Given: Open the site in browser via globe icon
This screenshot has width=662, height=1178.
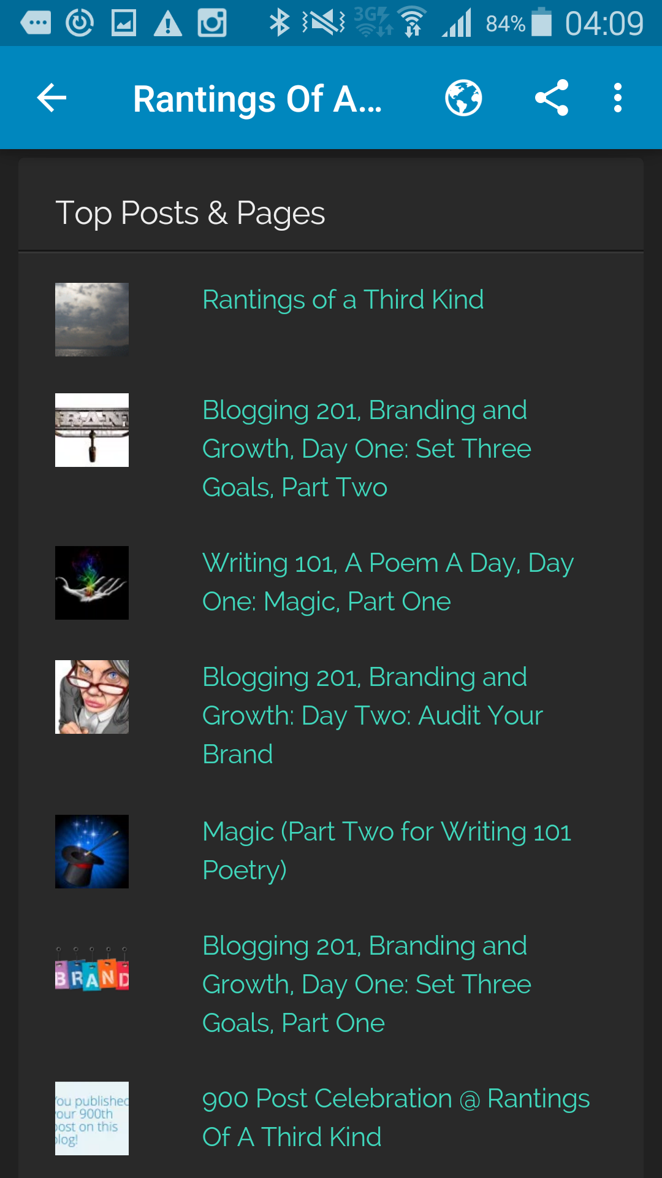Looking at the screenshot, I should click(x=463, y=98).
